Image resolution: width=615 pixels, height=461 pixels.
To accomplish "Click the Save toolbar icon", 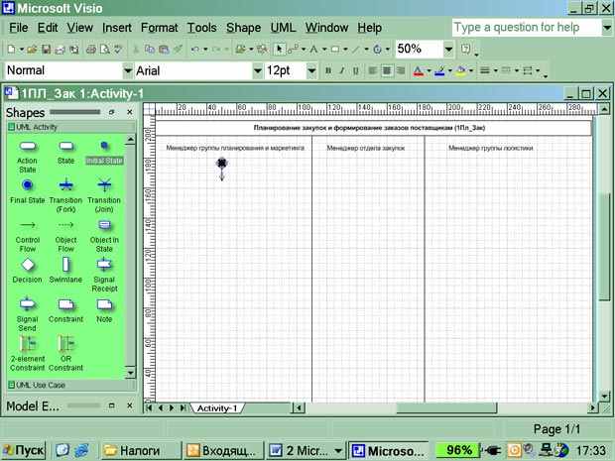I will click(47, 49).
